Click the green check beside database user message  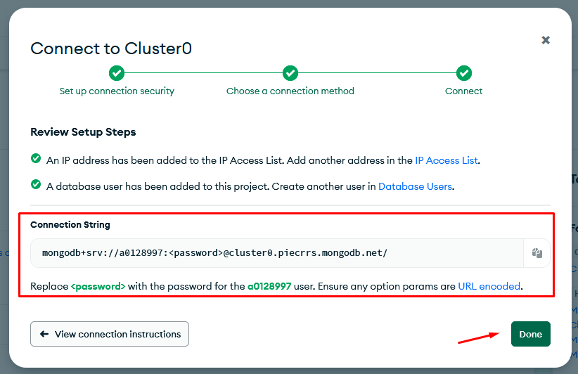click(36, 185)
